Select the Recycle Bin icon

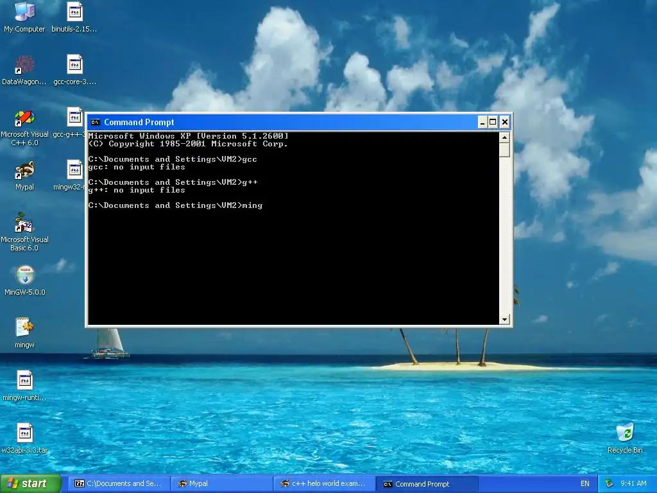pyautogui.click(x=625, y=433)
